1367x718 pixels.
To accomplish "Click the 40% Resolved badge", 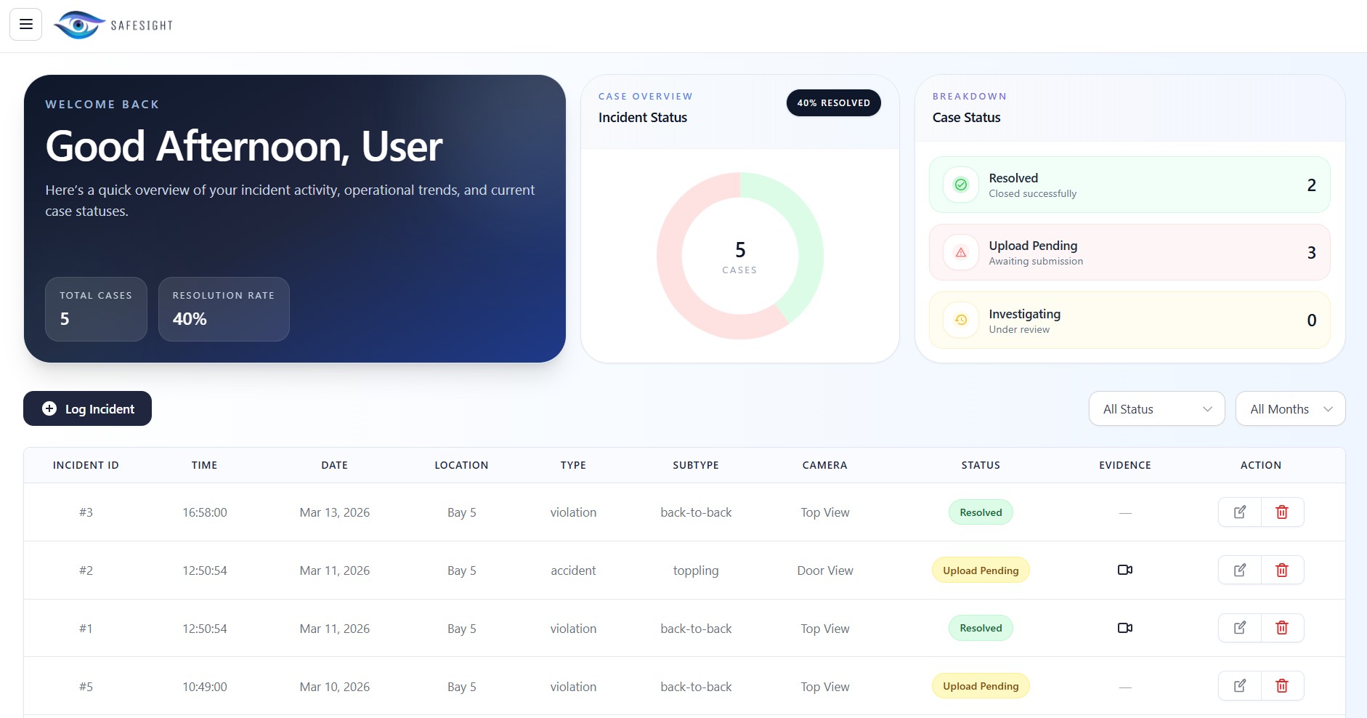I will click(x=834, y=103).
